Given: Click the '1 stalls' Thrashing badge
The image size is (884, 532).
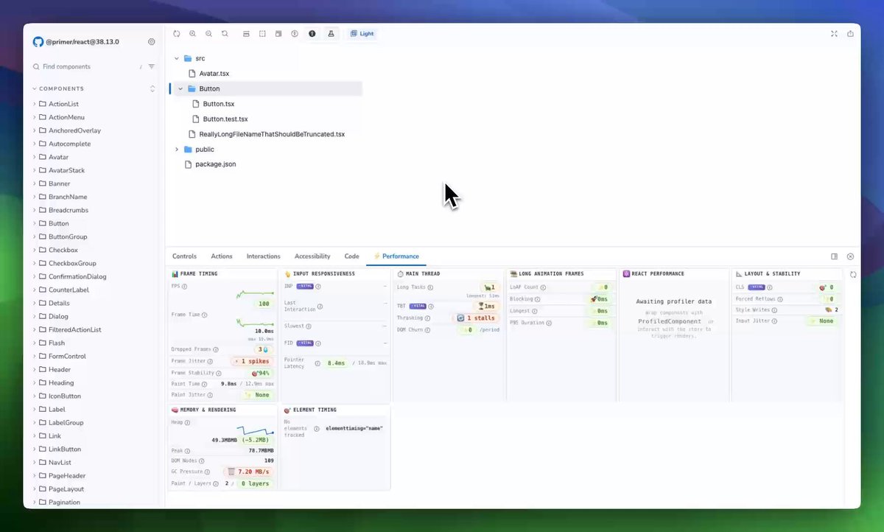Looking at the screenshot, I should pyautogui.click(x=476, y=318).
